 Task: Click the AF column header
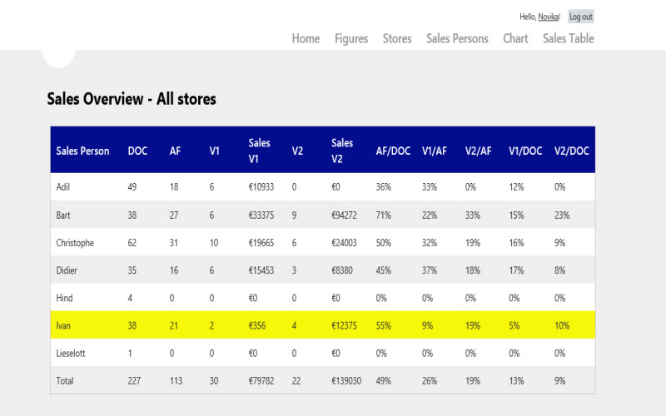pos(175,151)
